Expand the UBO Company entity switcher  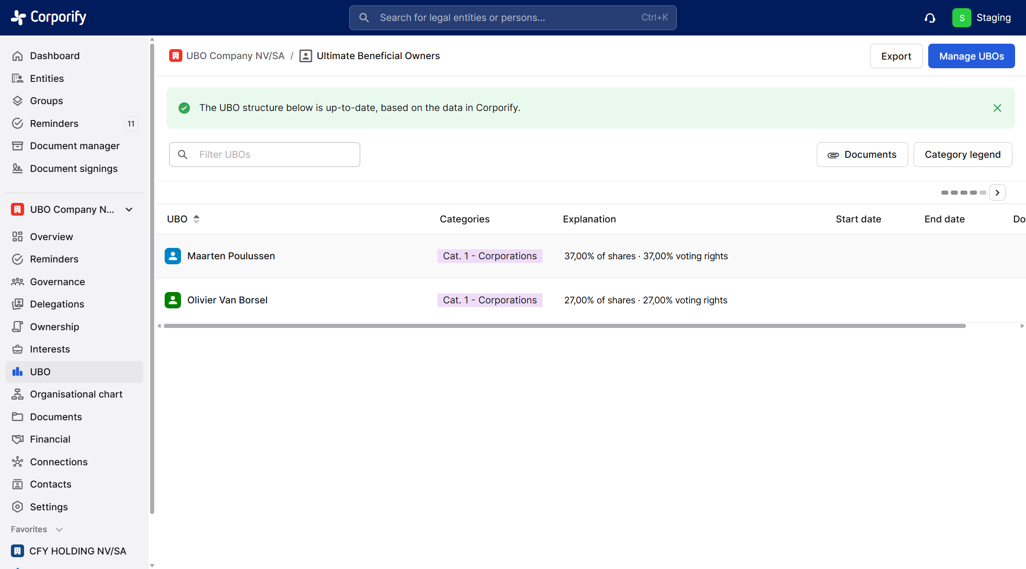pos(129,210)
